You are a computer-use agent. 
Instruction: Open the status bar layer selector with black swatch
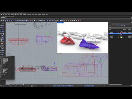(34, 86)
